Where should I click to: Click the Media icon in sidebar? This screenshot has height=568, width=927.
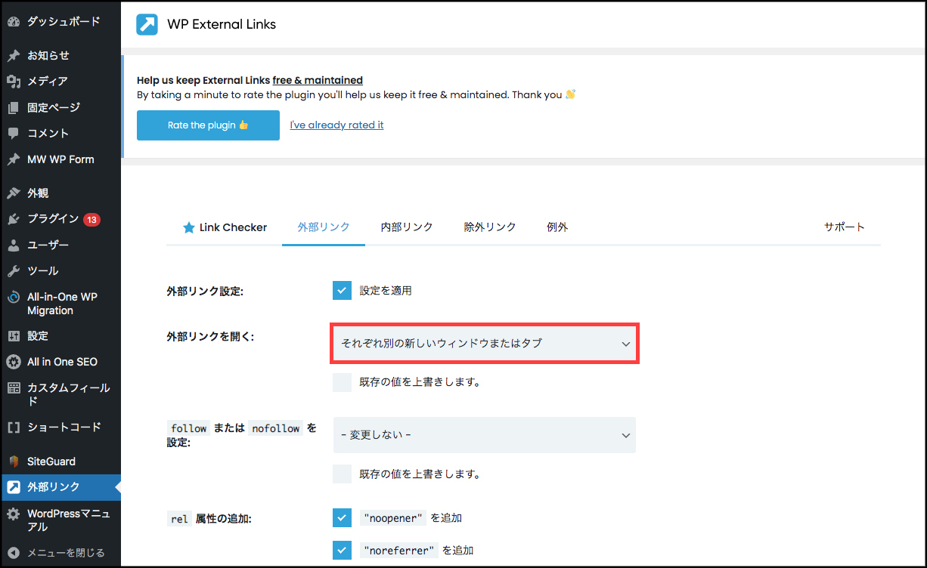click(13, 82)
